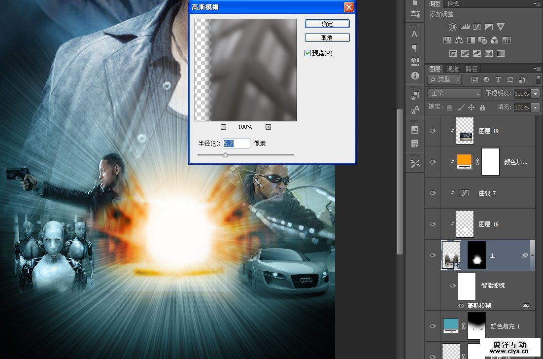Switch to the 通道 channels tab
The height and width of the screenshot is (359, 543).
453,69
